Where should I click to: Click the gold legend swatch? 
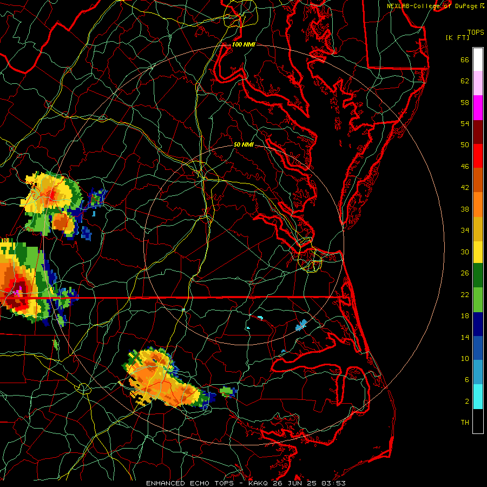(478, 229)
